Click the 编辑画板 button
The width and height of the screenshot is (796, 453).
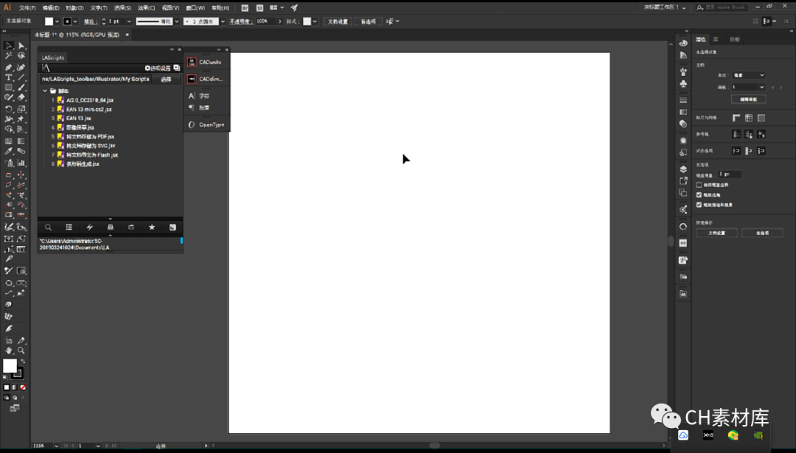[748, 99]
